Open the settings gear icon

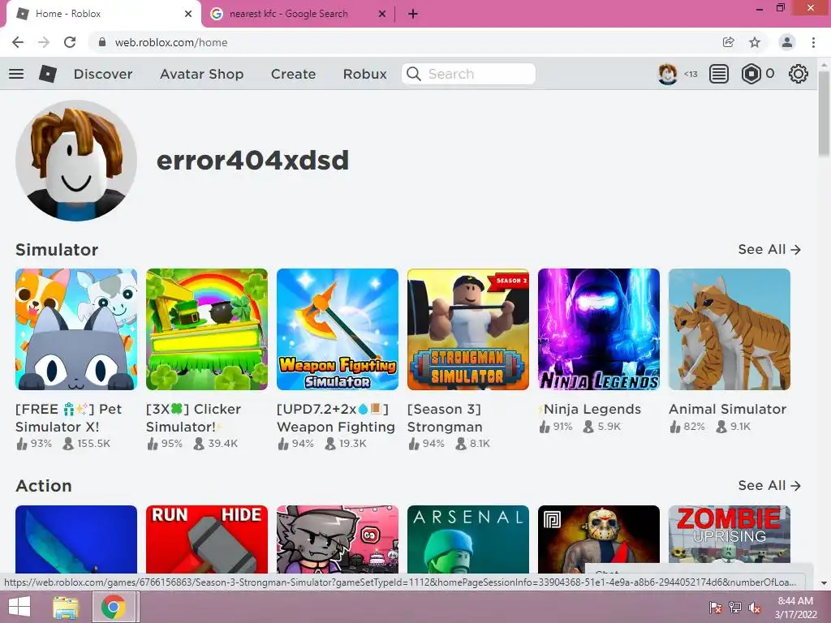pos(799,74)
